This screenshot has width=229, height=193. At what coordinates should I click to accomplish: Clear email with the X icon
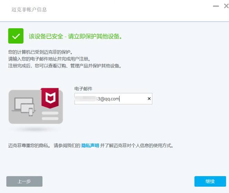coord(149,99)
